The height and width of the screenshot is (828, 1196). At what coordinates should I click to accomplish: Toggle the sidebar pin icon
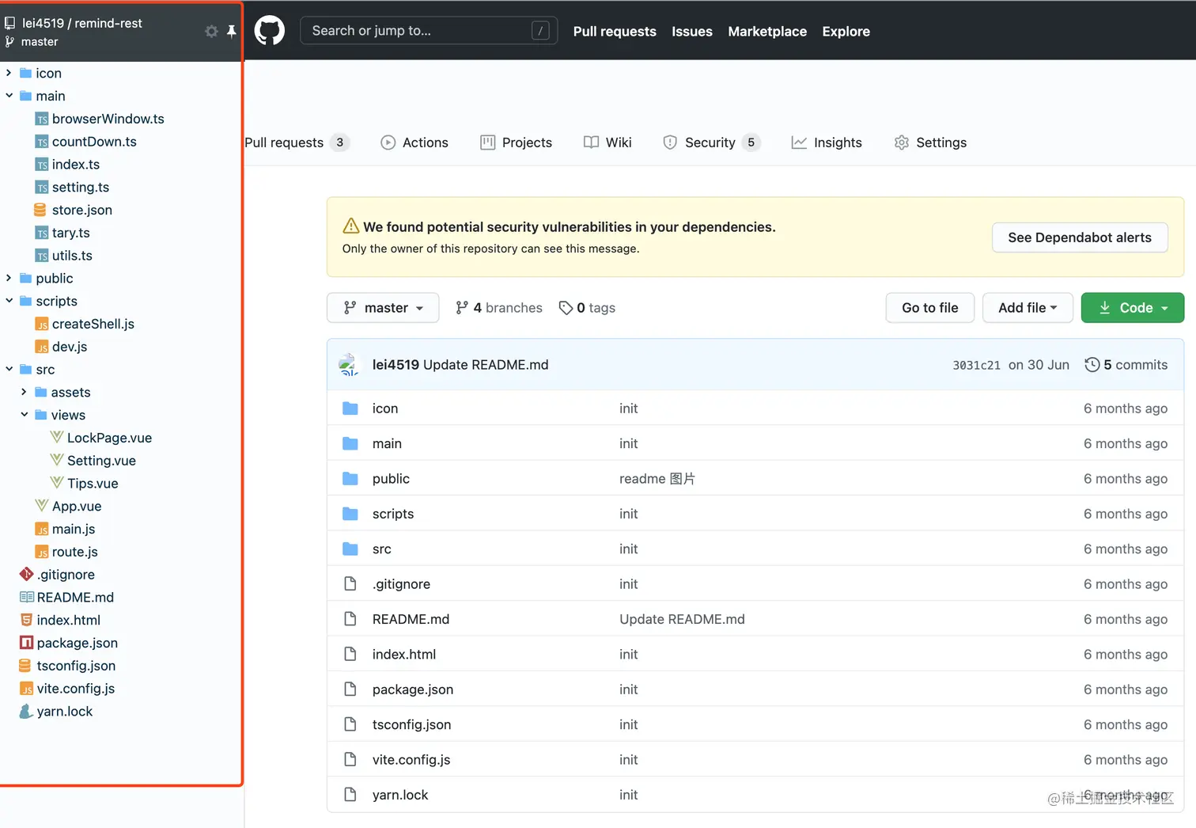(x=231, y=32)
